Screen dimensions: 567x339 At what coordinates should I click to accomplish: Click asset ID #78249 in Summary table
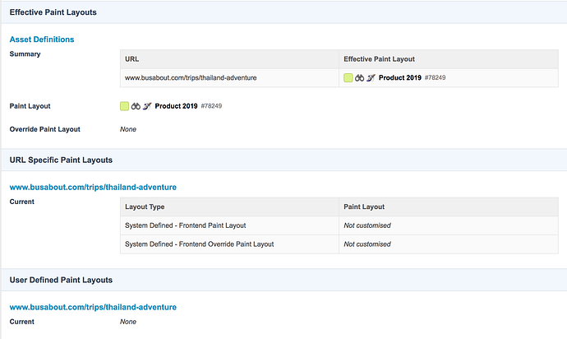pyautogui.click(x=436, y=78)
